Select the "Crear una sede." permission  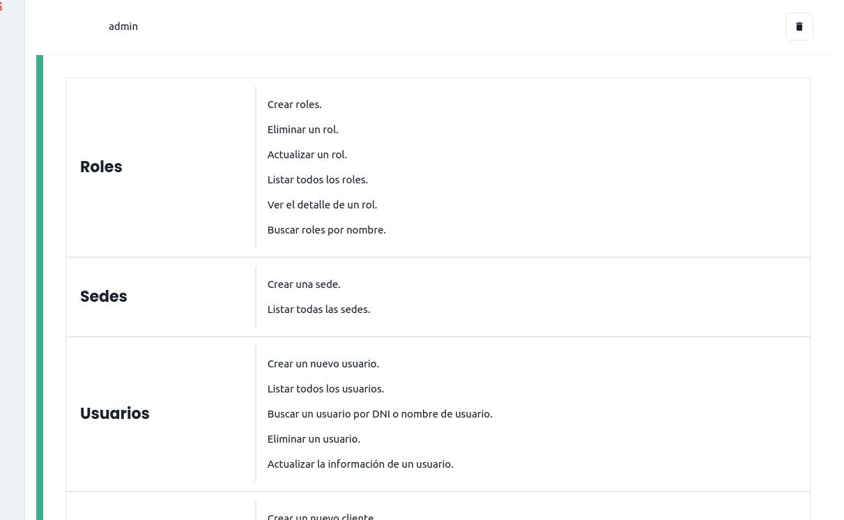pyautogui.click(x=304, y=284)
